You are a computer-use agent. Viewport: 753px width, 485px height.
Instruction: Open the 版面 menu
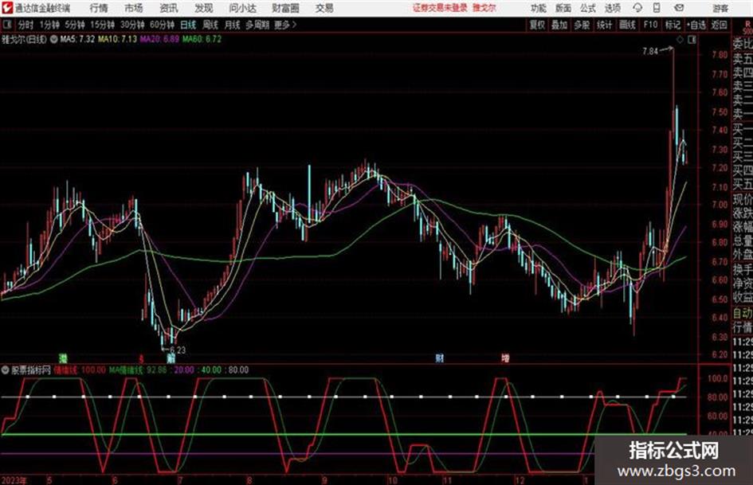point(563,8)
